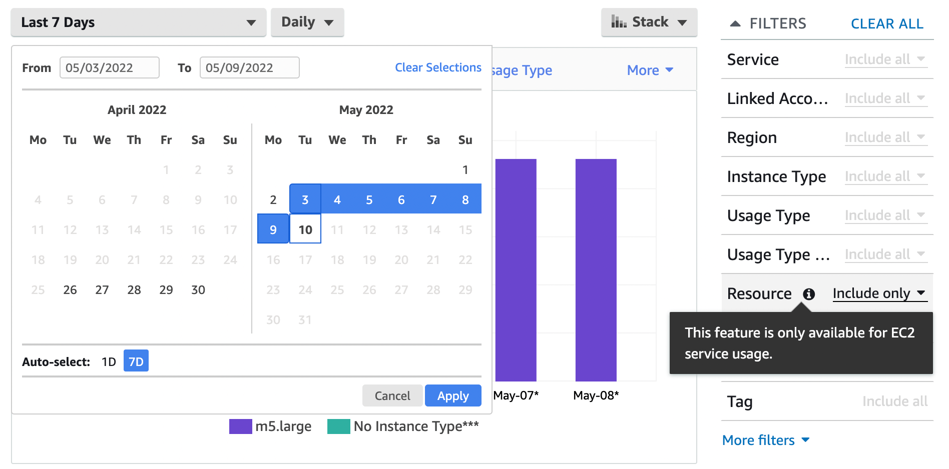The width and height of the screenshot is (949, 469).
Task: Click the caret on the More dropdown
Action: (669, 70)
